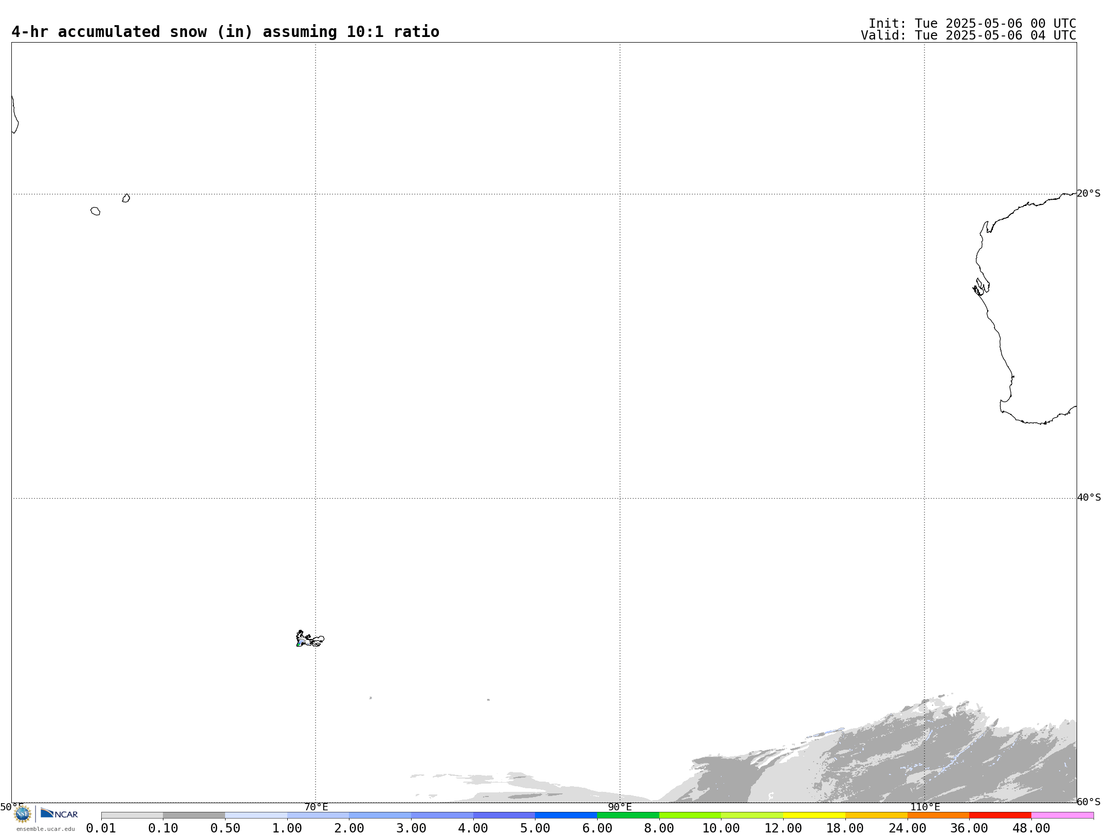
Task: Click the Init time text
Action: [972, 24]
